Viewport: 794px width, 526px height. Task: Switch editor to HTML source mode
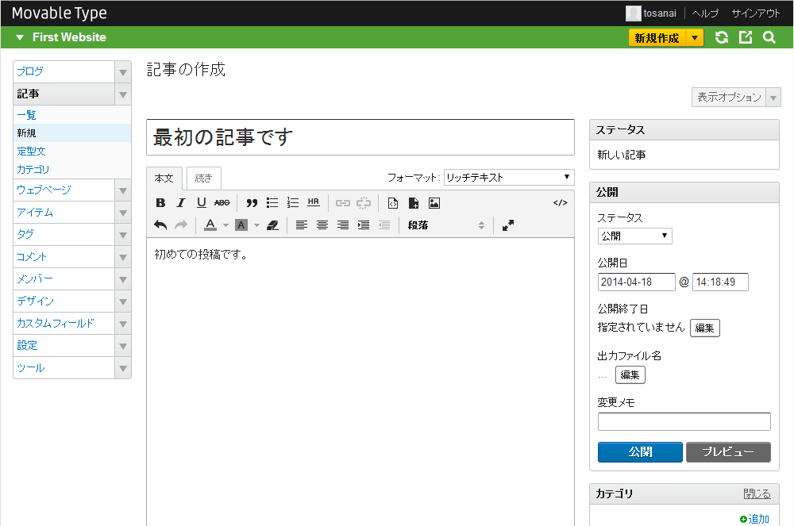pos(560,203)
